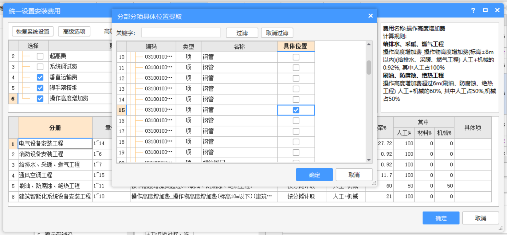Check the 具体位置 box for row 11
Viewport: 507px width, 235px height.
[296, 68]
